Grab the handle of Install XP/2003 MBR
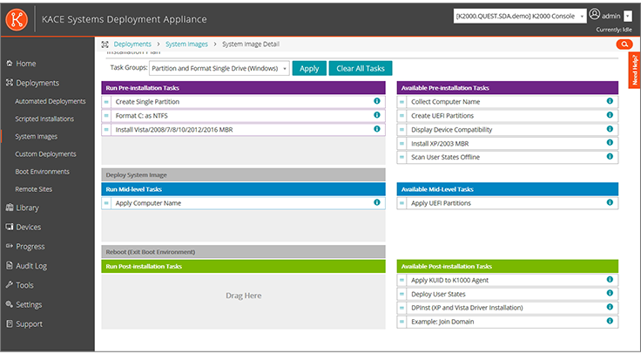 (401, 144)
